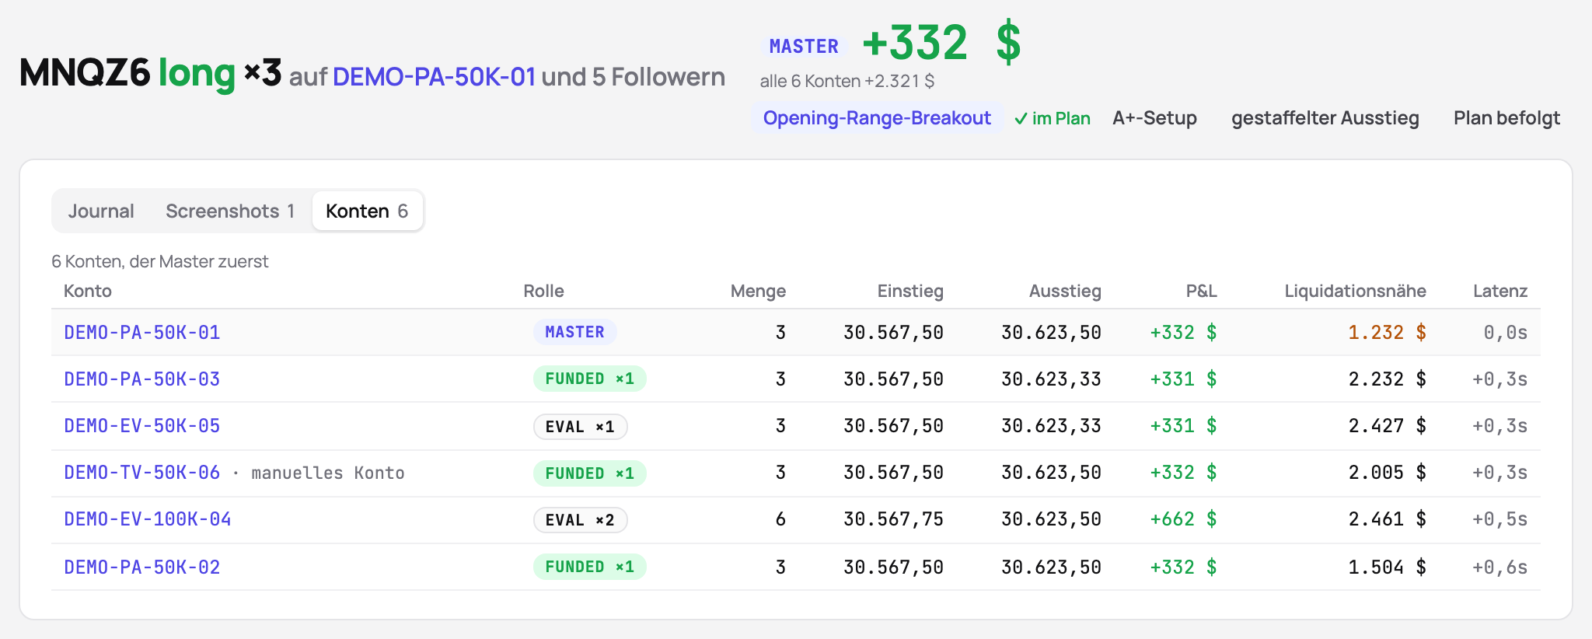
Task: Click the gestaffelter Ausstieg tag
Action: [1325, 118]
